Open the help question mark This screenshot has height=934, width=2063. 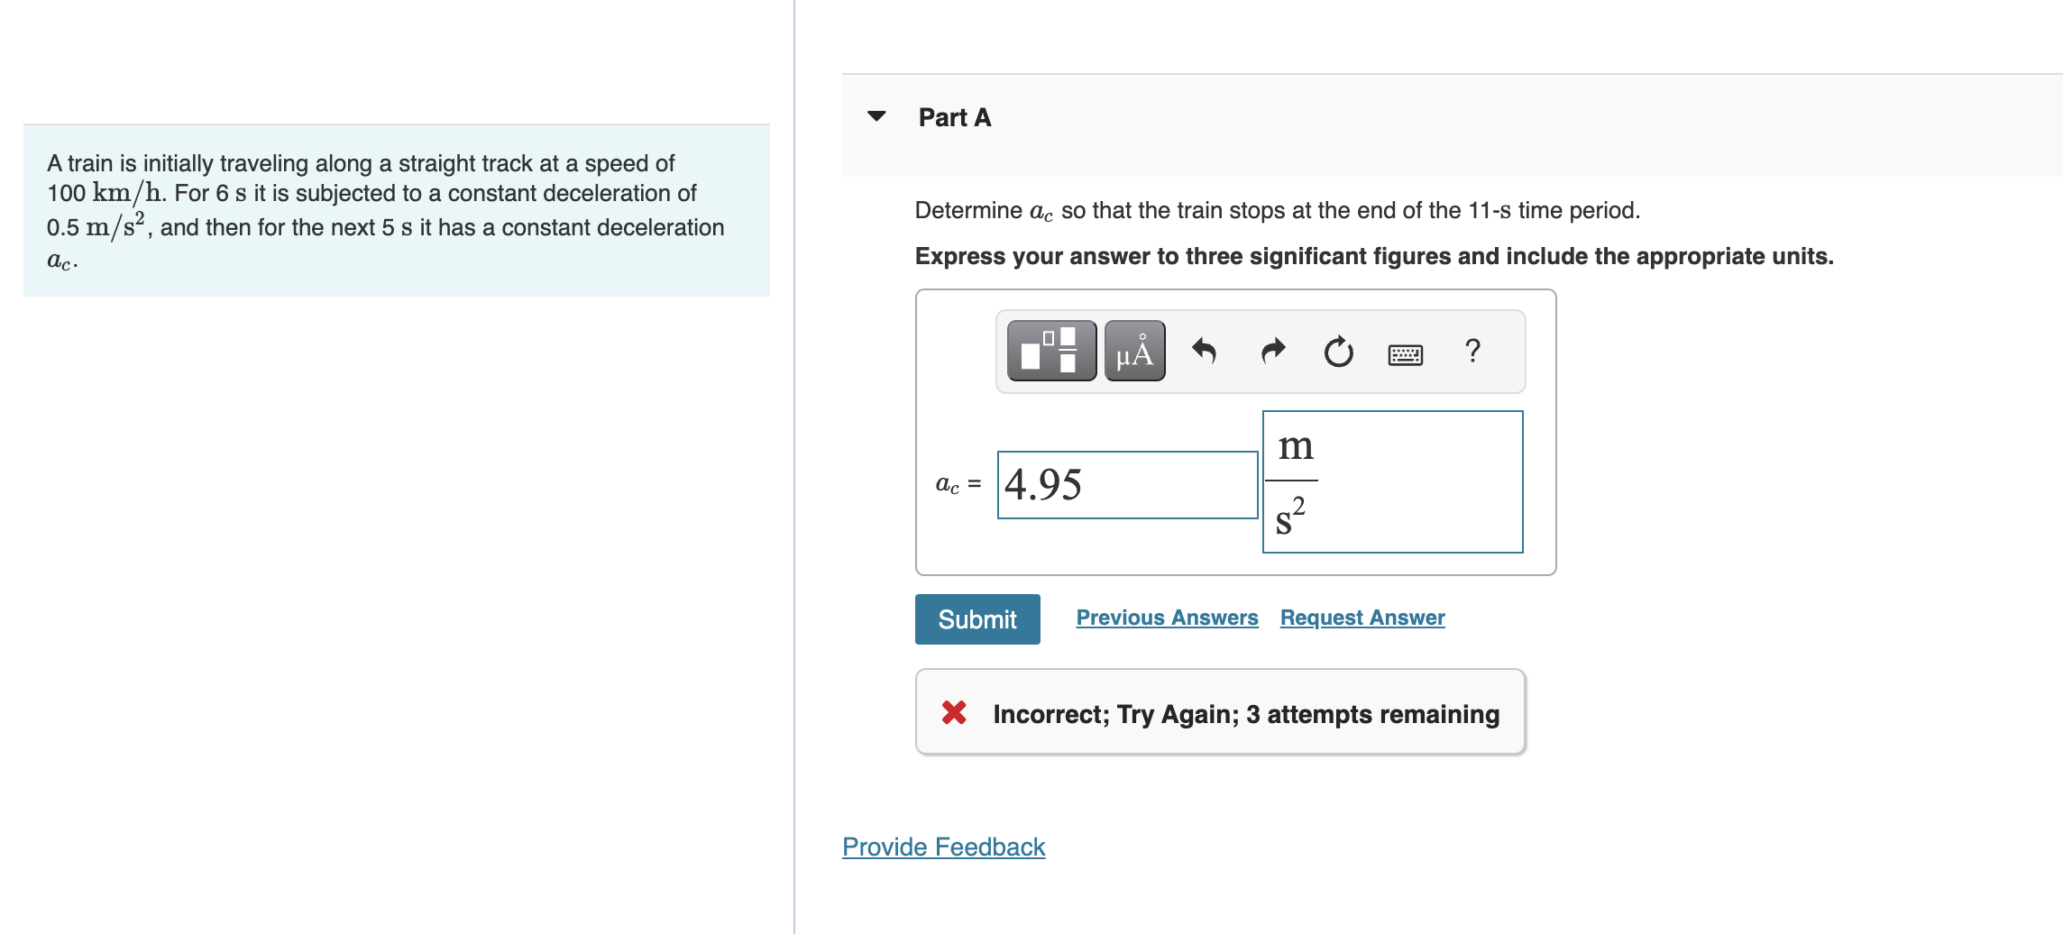coord(1472,351)
